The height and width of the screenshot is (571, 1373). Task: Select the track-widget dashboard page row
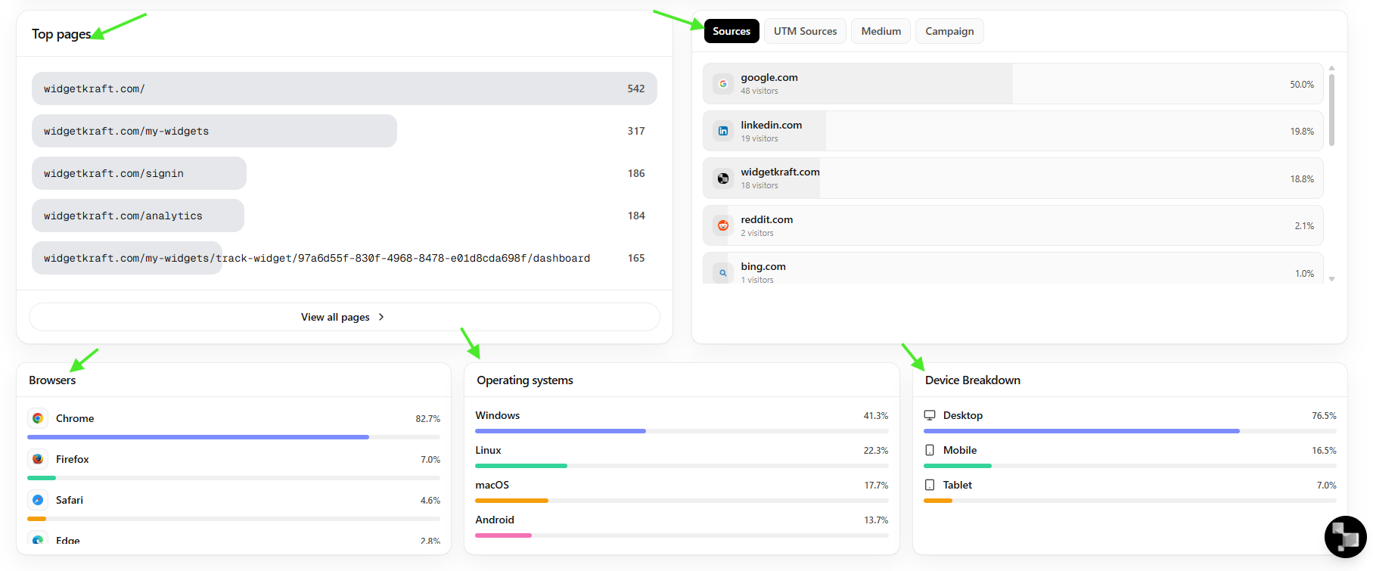tap(344, 258)
